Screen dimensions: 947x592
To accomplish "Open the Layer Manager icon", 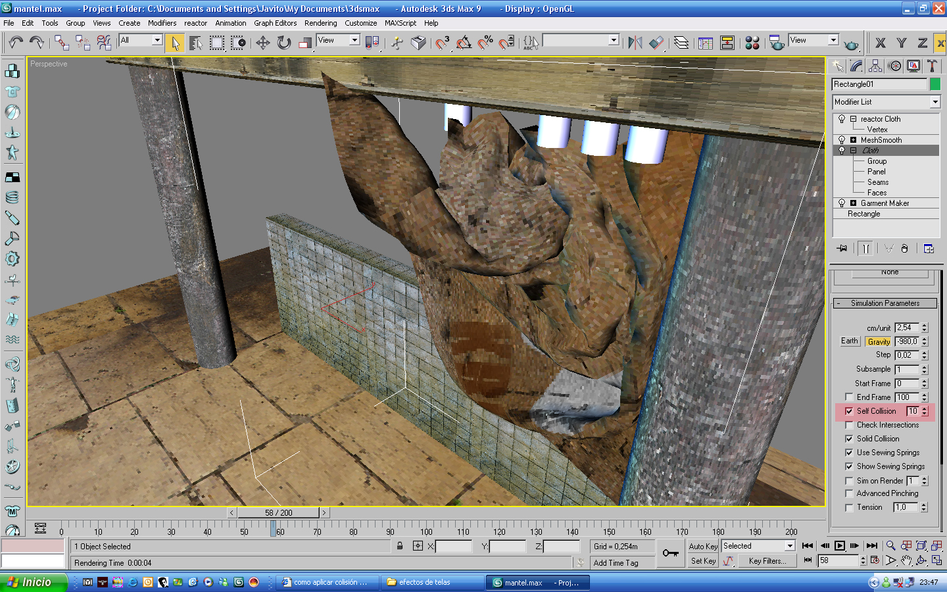I will tap(682, 43).
